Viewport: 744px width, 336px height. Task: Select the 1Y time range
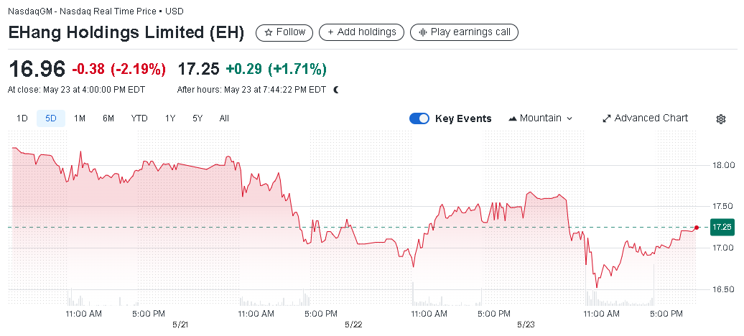point(170,118)
